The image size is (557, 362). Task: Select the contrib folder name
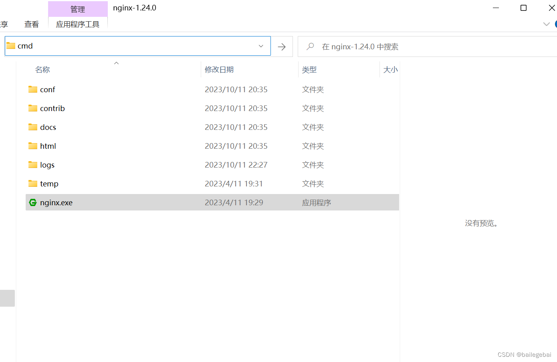52,108
